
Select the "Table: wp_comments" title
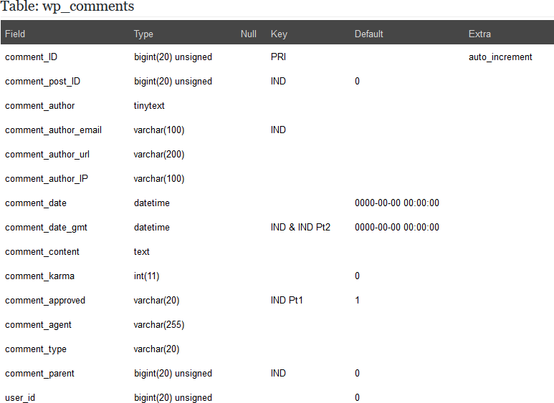click(67, 7)
